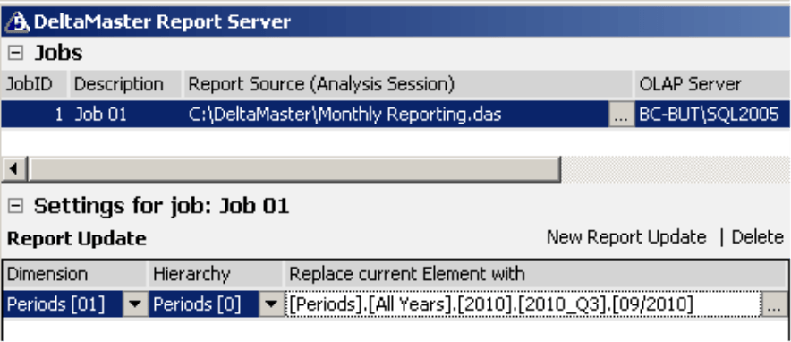The width and height of the screenshot is (791, 342).
Task: Click the Replace current Element with header
Action: click(x=536, y=275)
